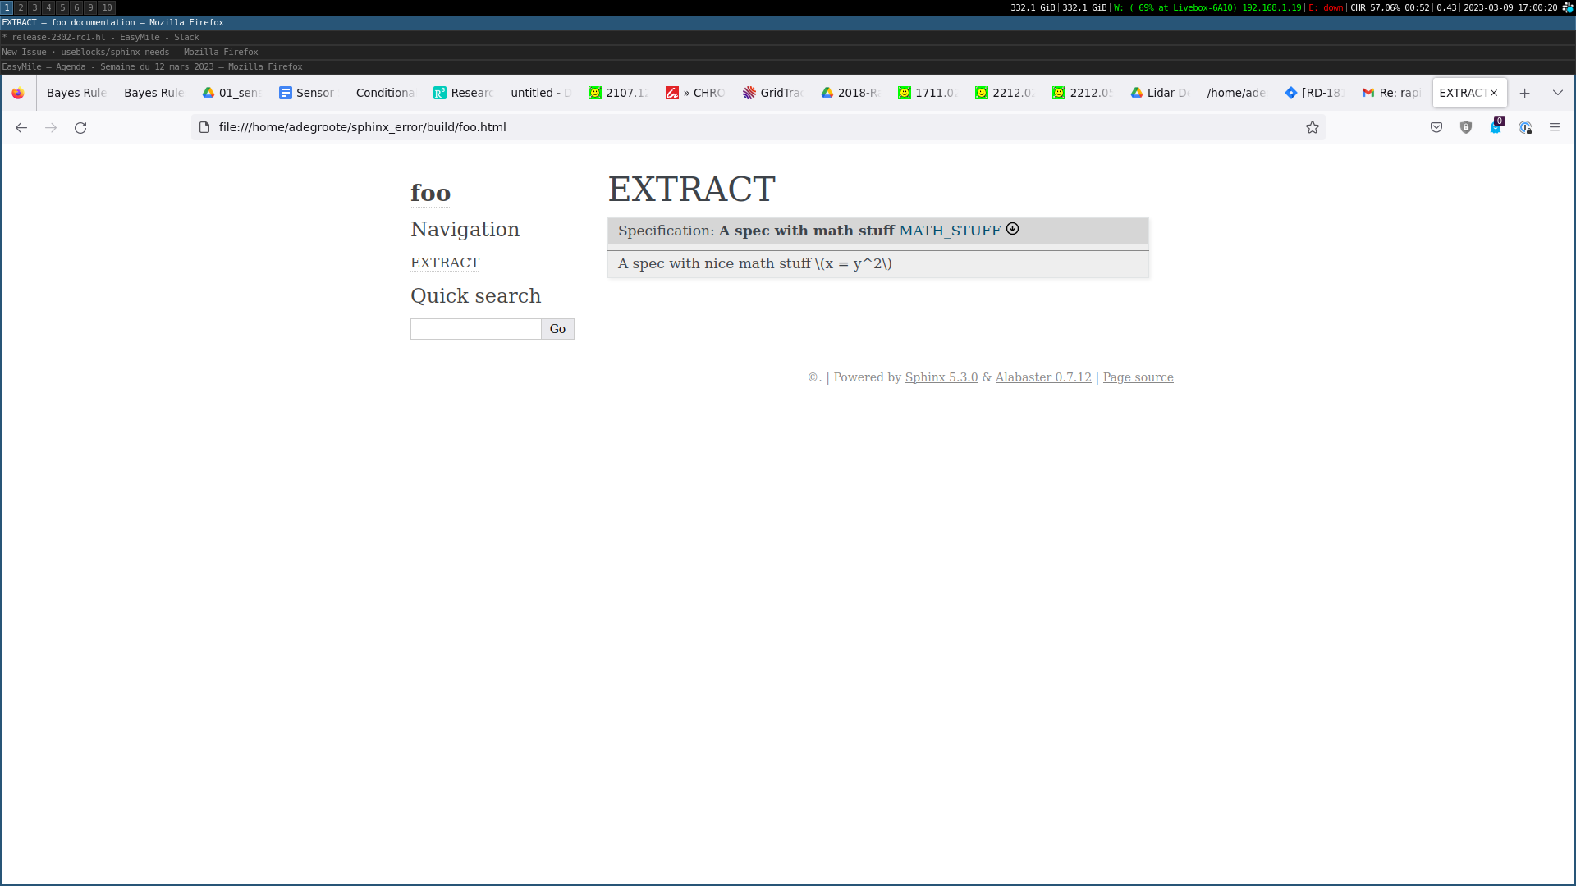Open the 1Password extension icon
The height and width of the screenshot is (886, 1576).
(x=1526, y=128)
